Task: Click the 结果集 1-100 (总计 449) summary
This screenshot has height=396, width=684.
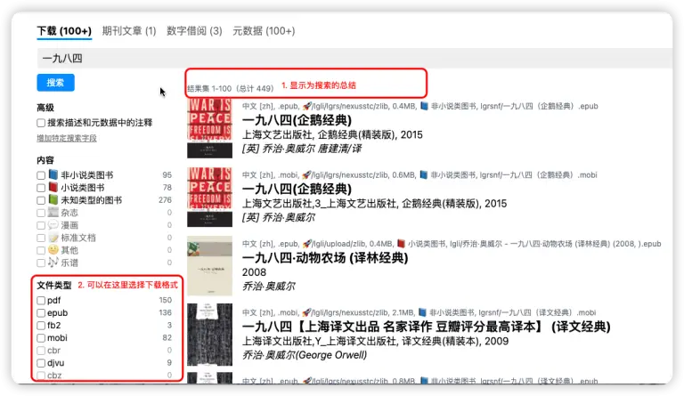Action: pos(231,88)
